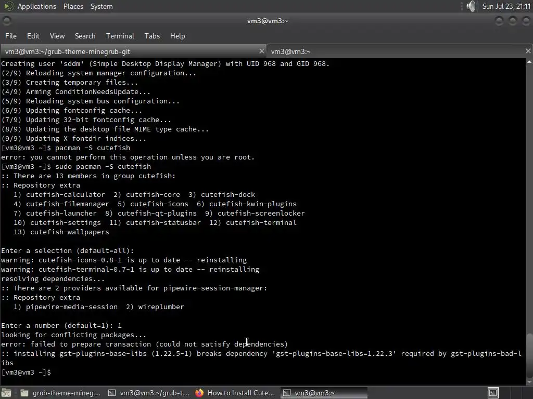
Task: Click the 'Enter a selection (default=all):' line
Action: pos(68,251)
